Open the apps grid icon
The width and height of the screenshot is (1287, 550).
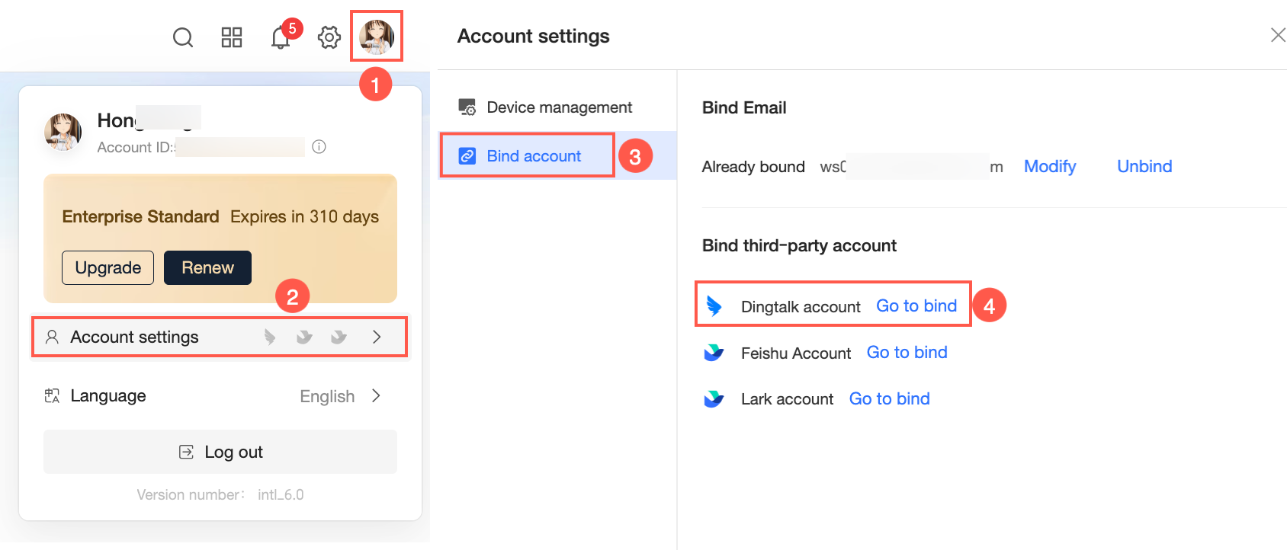232,37
